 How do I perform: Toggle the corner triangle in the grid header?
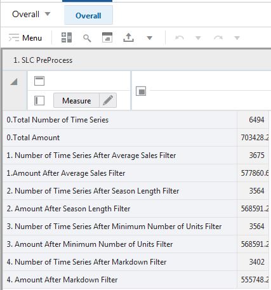[x=14, y=82]
